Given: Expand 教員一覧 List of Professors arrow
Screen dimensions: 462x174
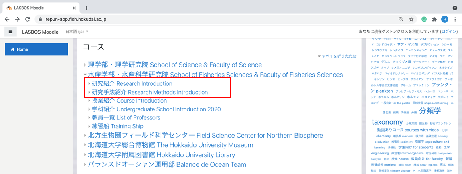Looking at the screenshot, I should pos(89,118).
